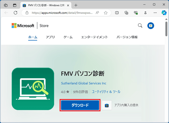169x123 pixels.
Task: Click the ダウンロード button
Action: 80,105
